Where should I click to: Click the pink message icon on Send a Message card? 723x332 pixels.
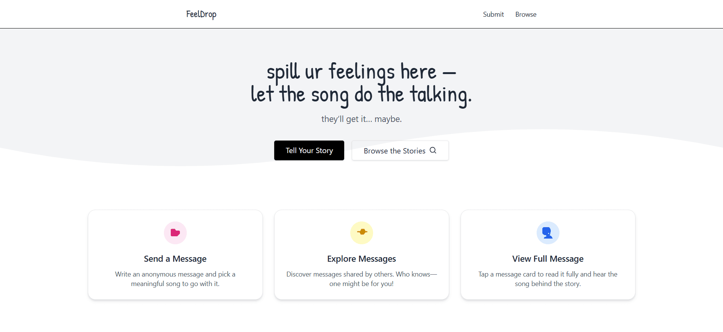point(175,233)
